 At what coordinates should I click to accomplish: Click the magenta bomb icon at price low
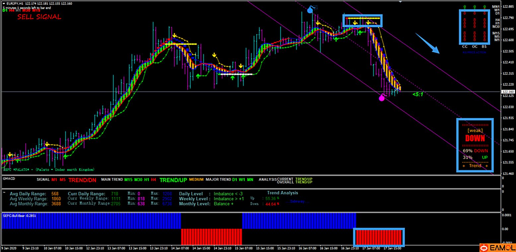click(x=382, y=97)
